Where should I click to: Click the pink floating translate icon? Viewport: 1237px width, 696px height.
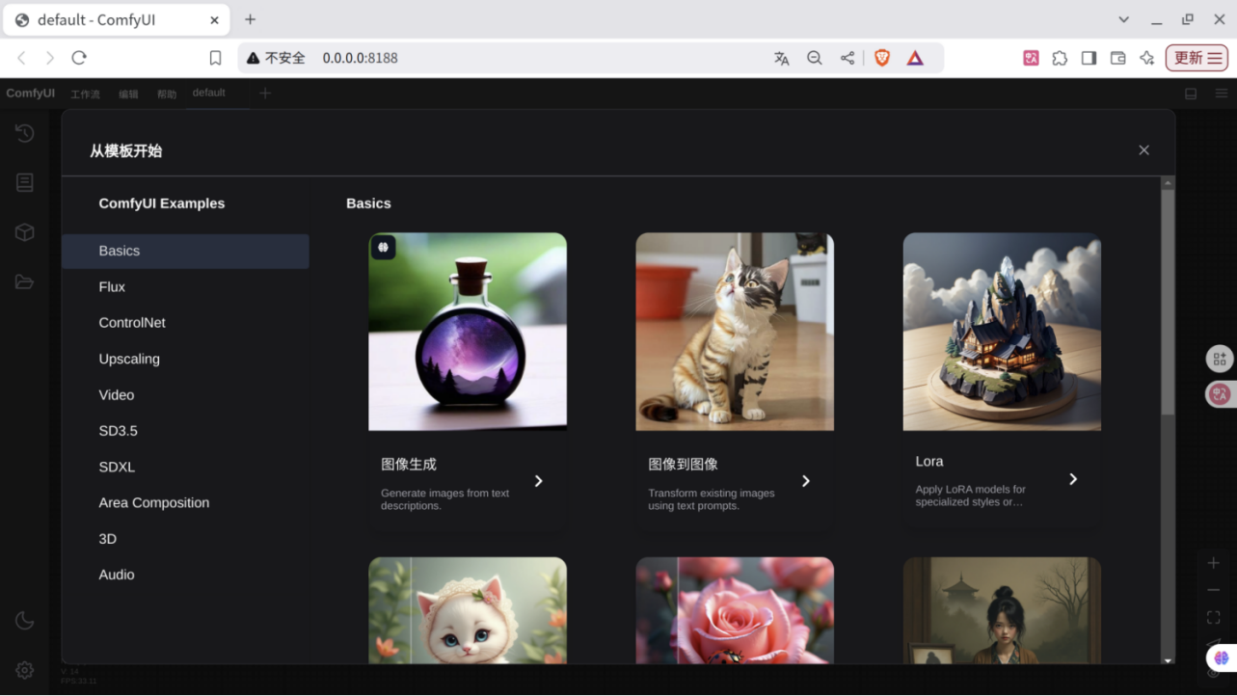1220,393
